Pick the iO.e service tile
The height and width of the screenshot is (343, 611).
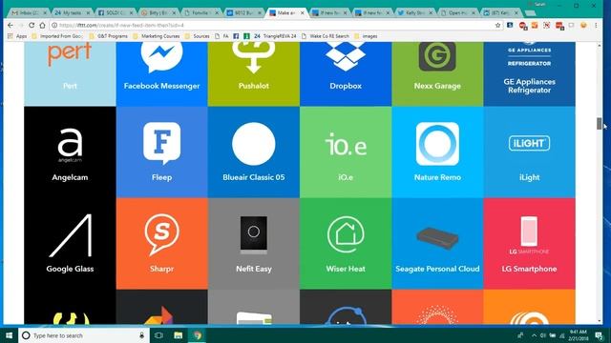coord(346,152)
